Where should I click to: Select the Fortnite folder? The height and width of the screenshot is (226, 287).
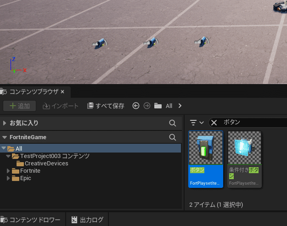point(26,171)
